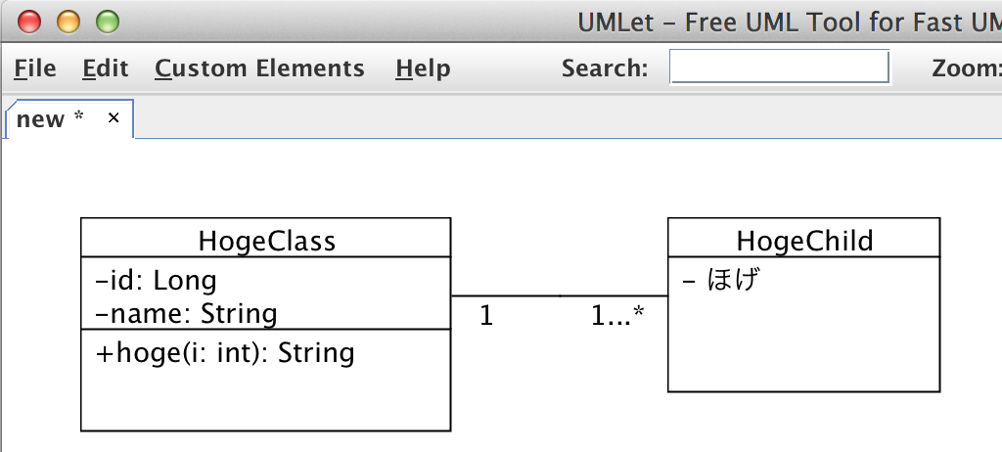
Task: Select the "new *" diagram tab
Action: click(50, 119)
